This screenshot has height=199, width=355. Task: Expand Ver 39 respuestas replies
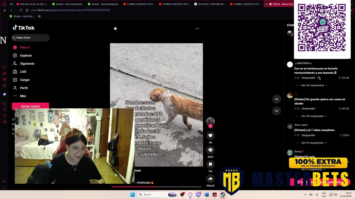click(x=314, y=116)
